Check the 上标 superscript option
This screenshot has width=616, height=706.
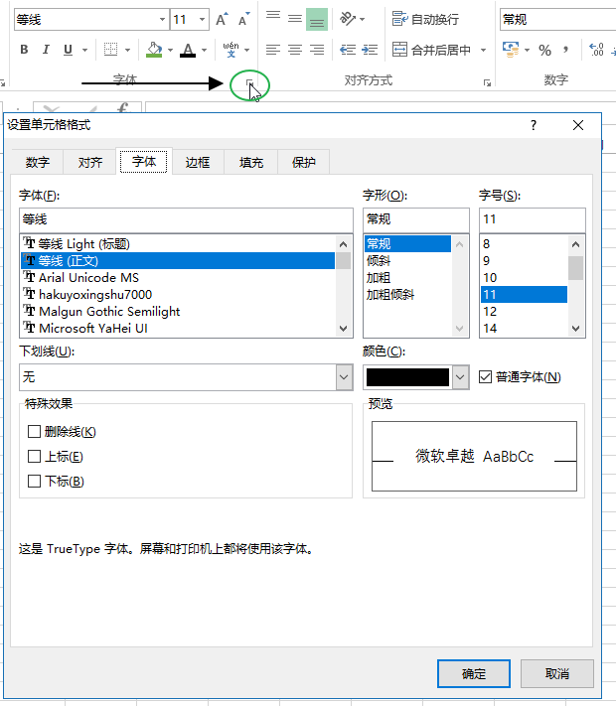pyautogui.click(x=35, y=457)
